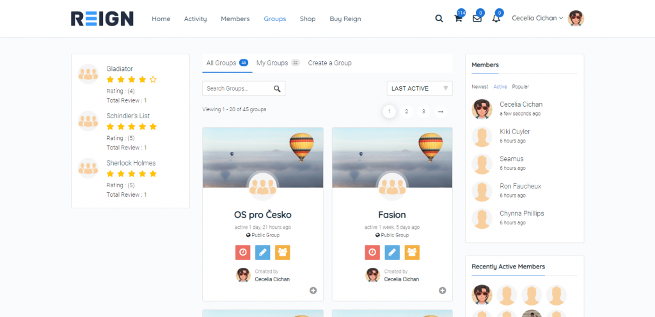Open the Fasion group title
Viewport: 655px width, 317px height.
[392, 215]
